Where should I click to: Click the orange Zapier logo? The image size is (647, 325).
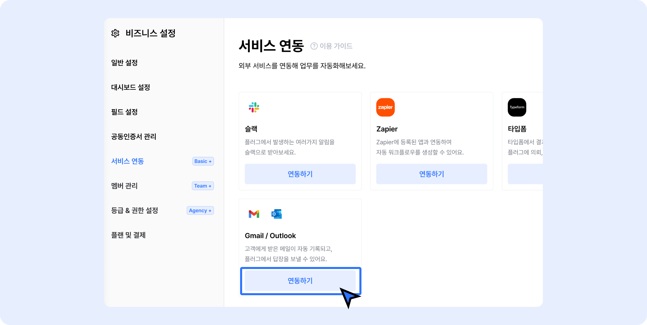point(385,107)
